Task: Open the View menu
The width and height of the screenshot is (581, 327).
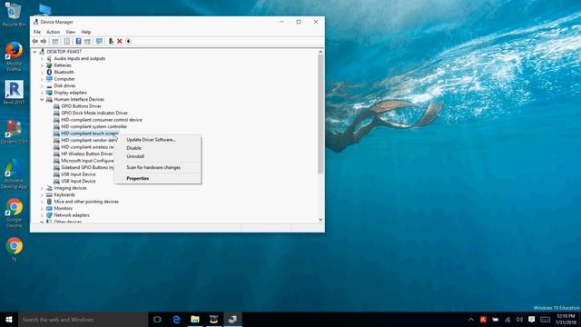Action: [x=71, y=32]
